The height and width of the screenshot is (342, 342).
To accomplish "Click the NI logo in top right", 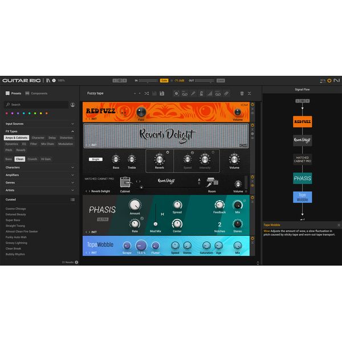I will click(336, 80).
